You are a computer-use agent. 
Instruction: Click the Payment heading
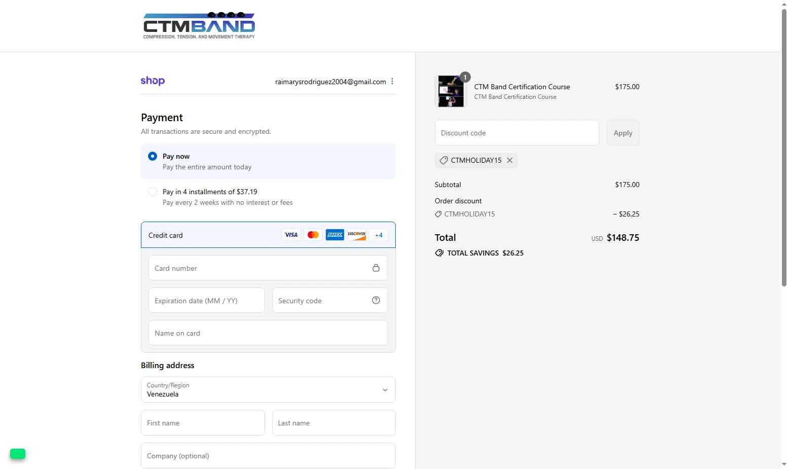[162, 118]
